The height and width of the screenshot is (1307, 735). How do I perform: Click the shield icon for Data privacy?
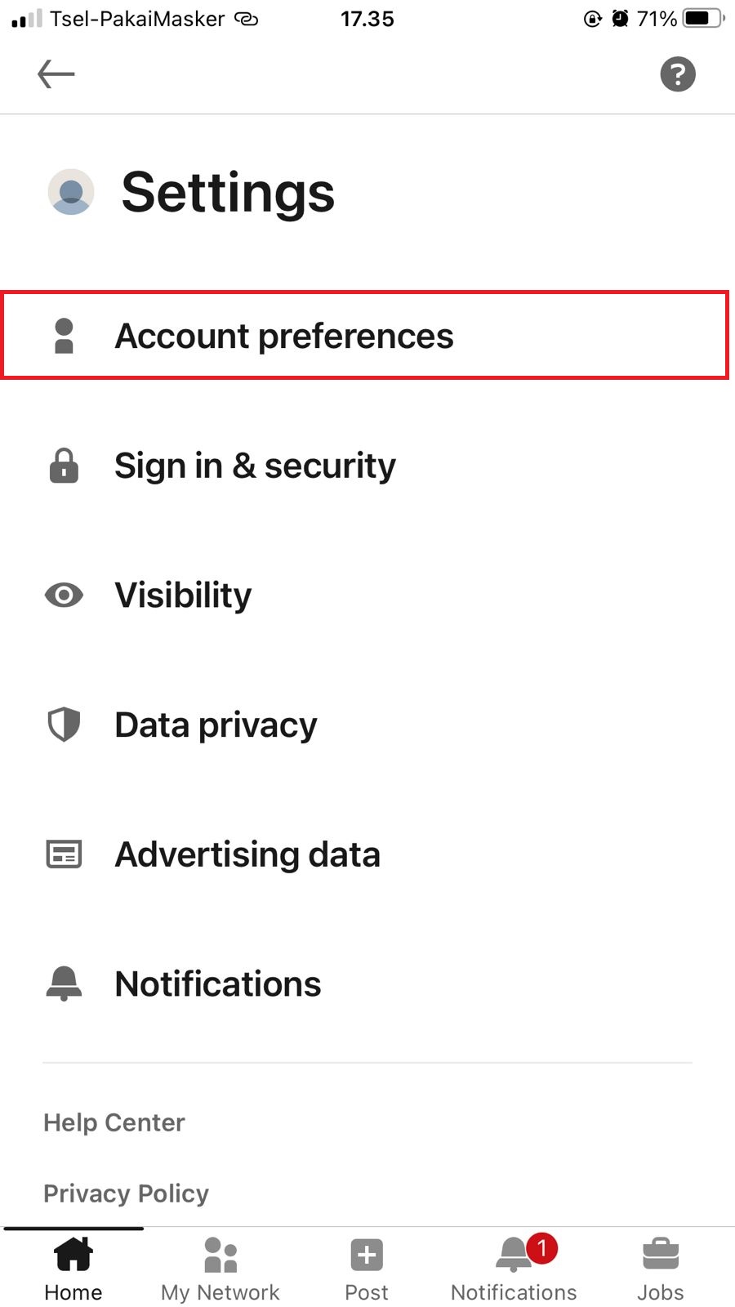click(x=64, y=725)
